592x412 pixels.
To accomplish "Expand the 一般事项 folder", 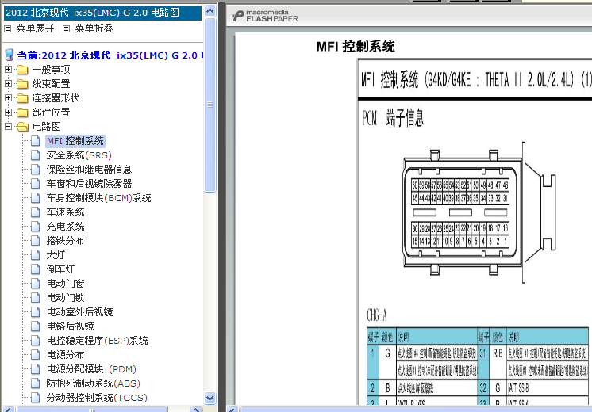I will (x=8, y=70).
